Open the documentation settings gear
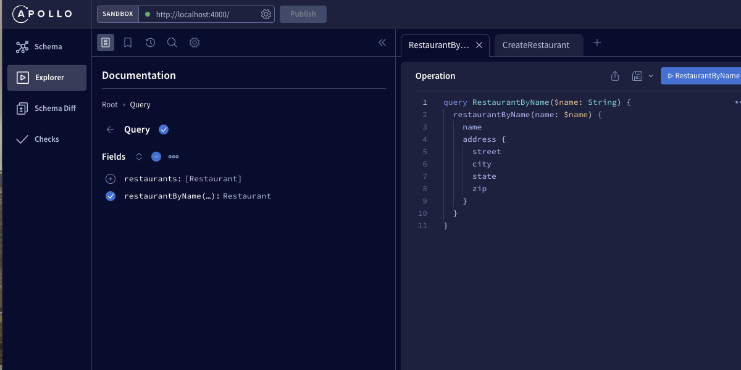Screen dimensions: 741x370 [195, 43]
